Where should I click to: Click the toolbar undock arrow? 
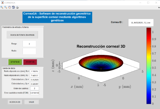[x=159, y=8]
